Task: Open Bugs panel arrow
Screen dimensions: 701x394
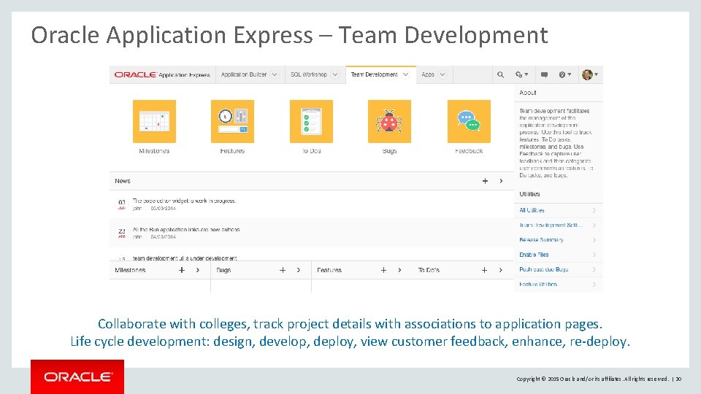Action: click(x=299, y=270)
